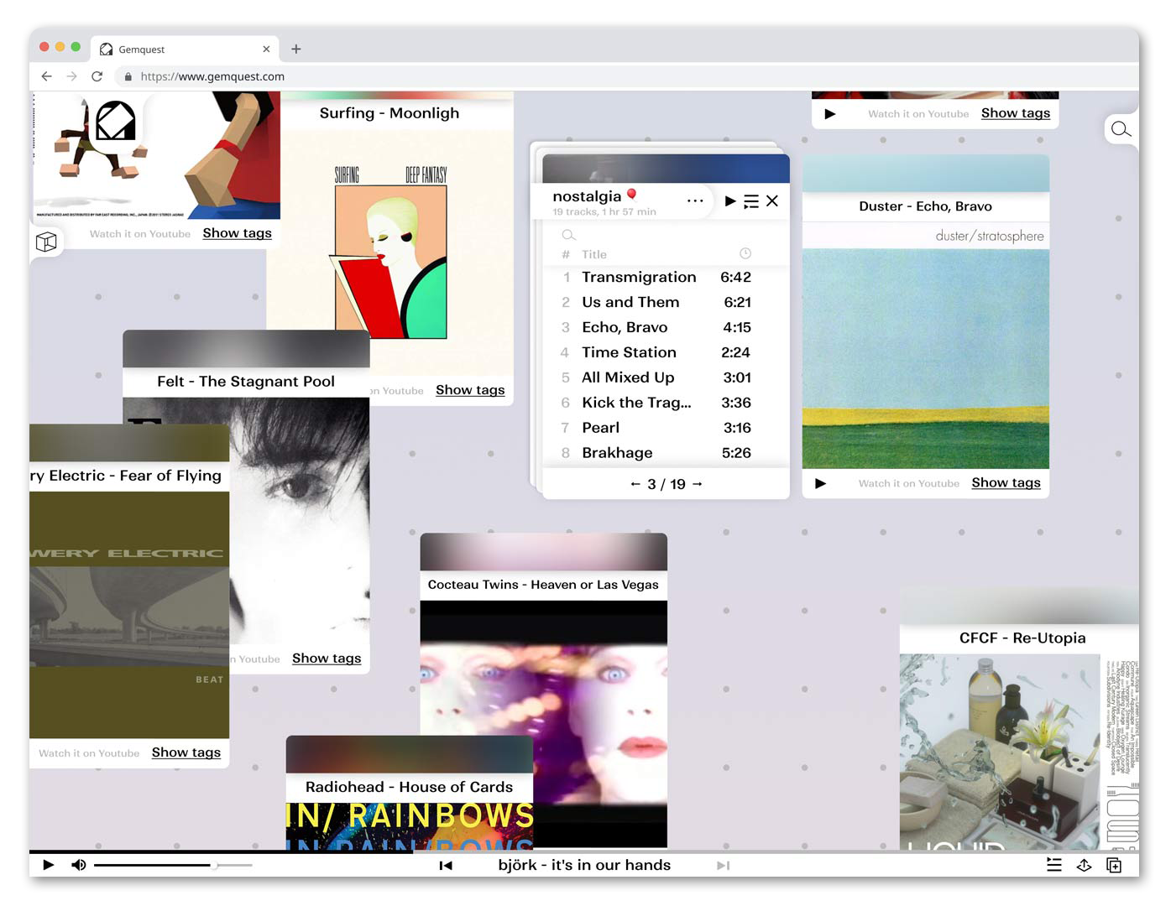Image resolution: width=1171 pixels, height=906 pixels.
Task: Click the add-to-collection icon in bottom bar
Action: pos(1114,865)
